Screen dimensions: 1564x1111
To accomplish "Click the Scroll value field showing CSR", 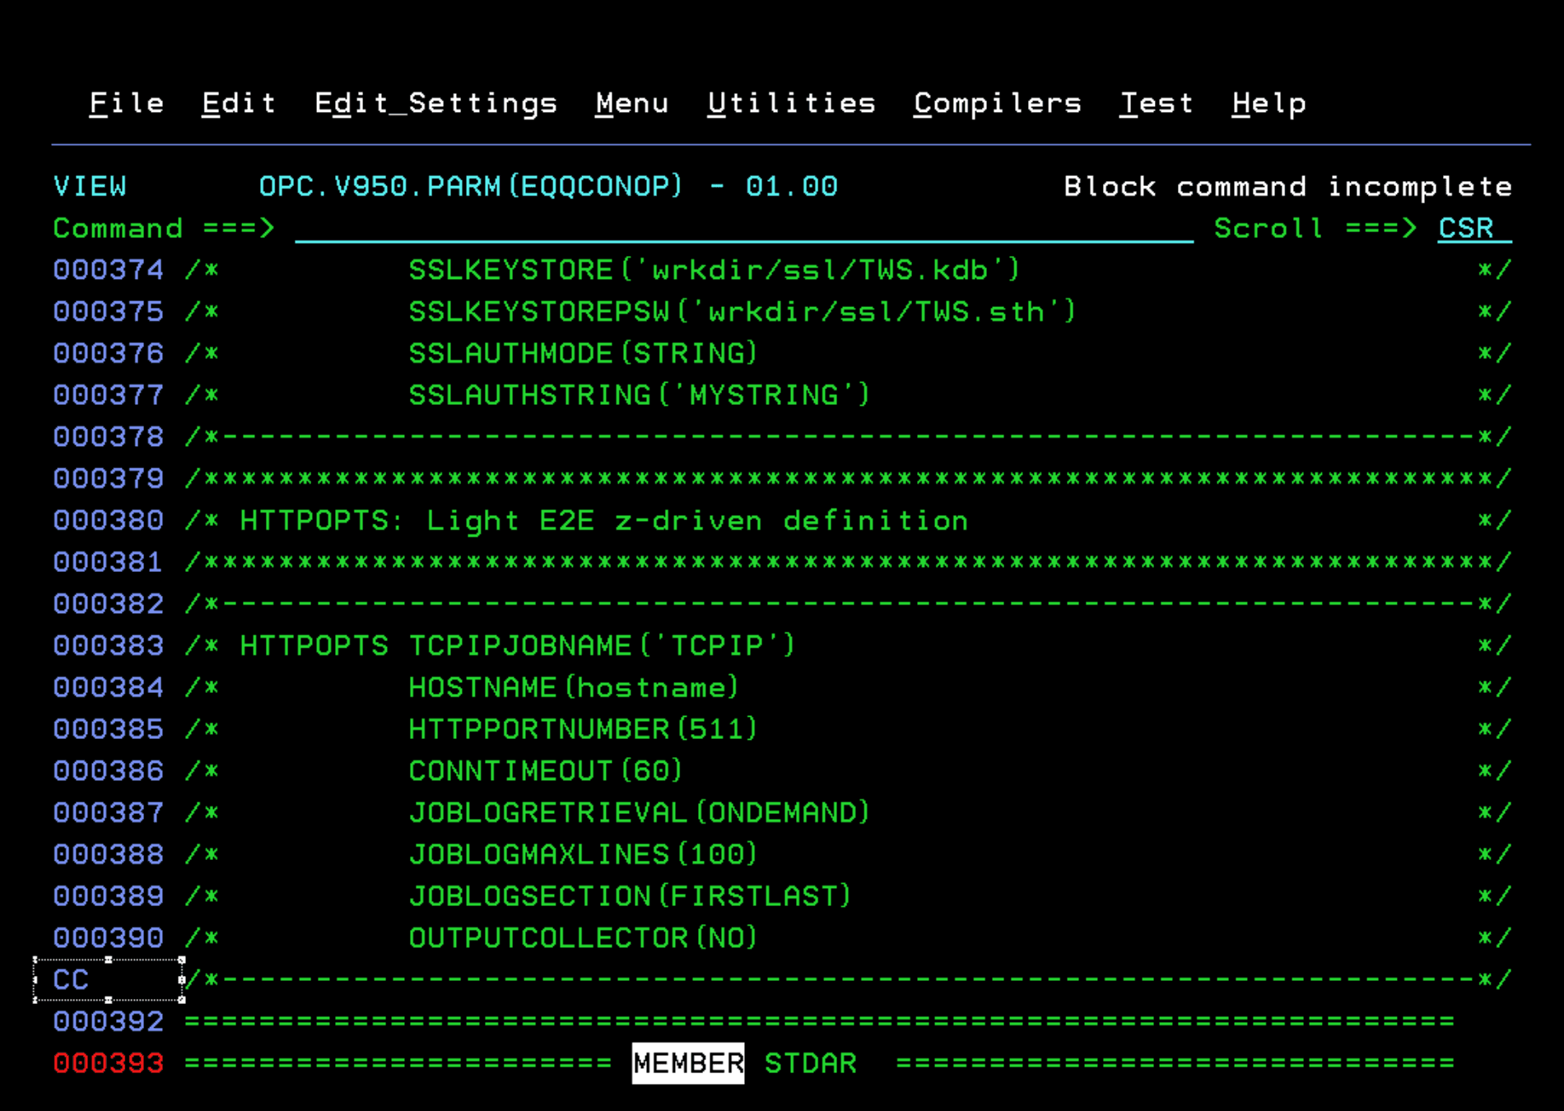I will (1466, 229).
